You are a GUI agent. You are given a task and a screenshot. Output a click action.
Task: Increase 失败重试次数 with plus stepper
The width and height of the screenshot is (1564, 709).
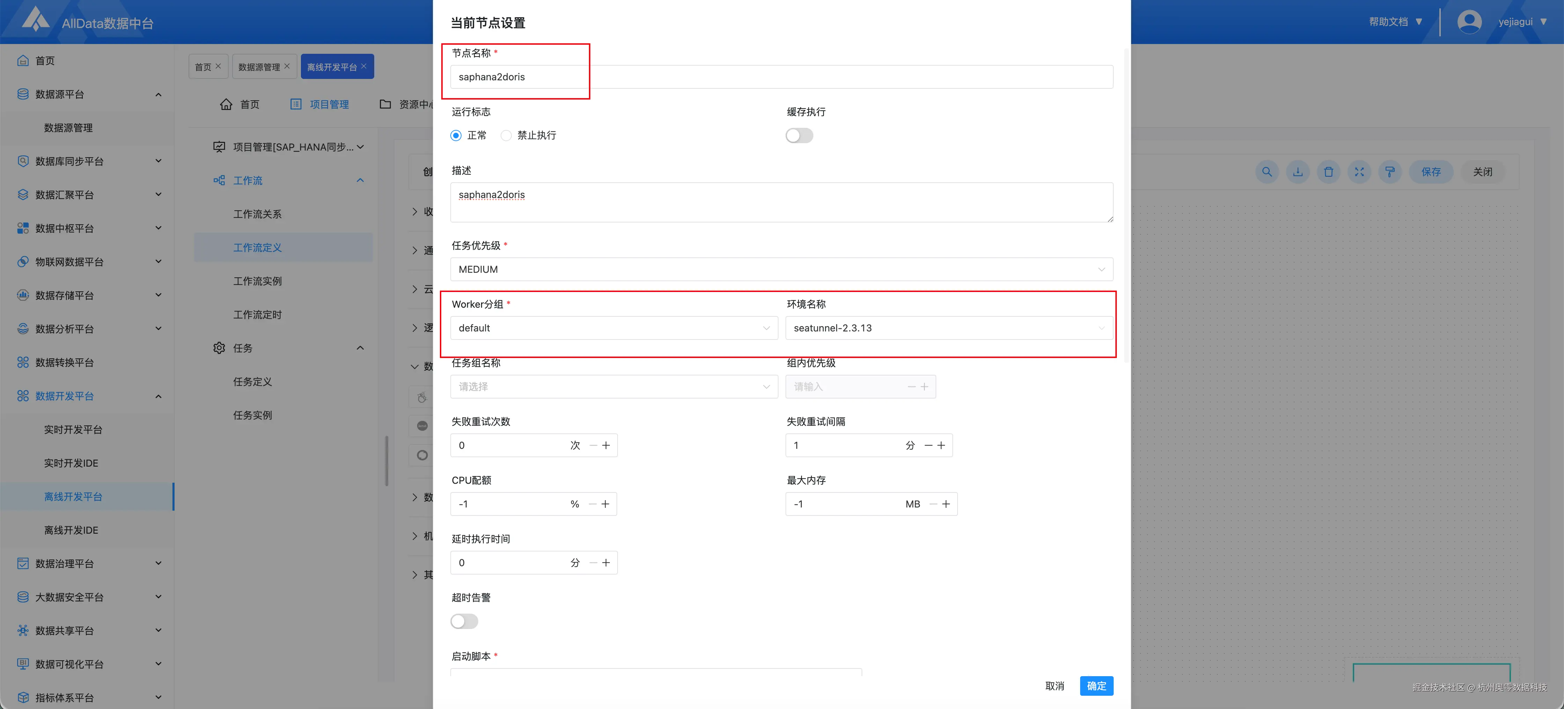coord(606,445)
